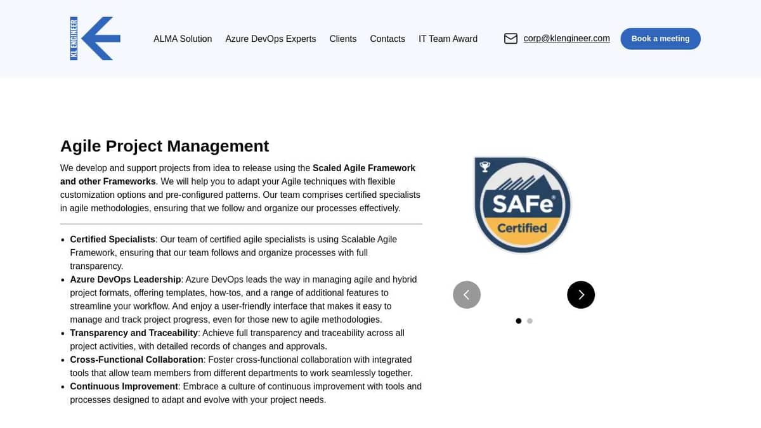Click the corp@klengineer.com email link
Viewport: 761px width, 428px height.
click(566, 39)
